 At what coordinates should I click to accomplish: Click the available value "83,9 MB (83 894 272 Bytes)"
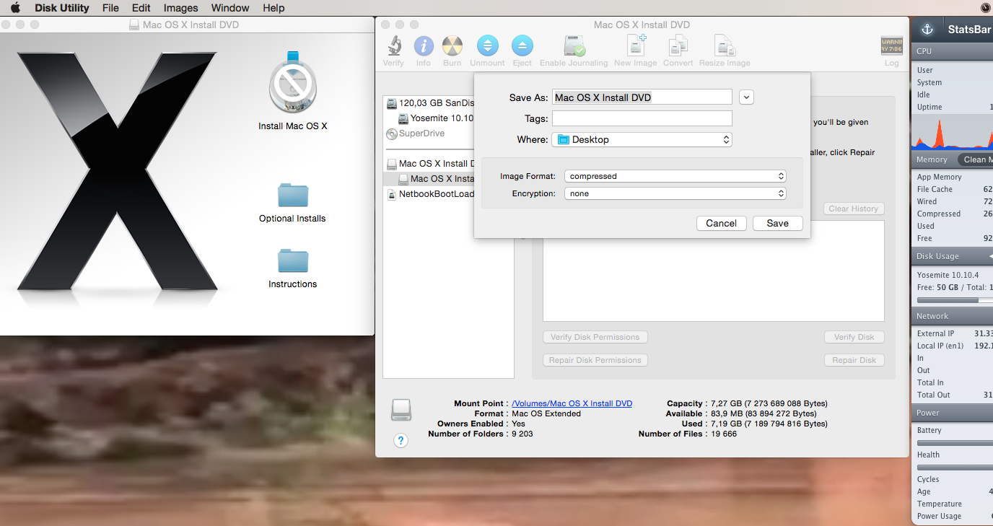pos(762,413)
